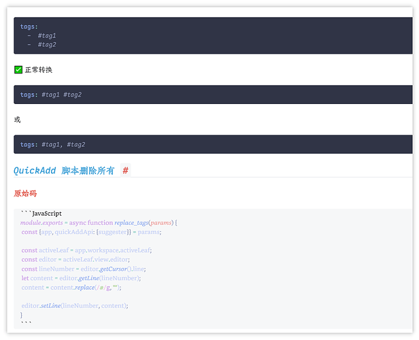Click the 'tags: #tag1 #tag2' code line
419x340 pixels.
pyautogui.click(x=51, y=95)
